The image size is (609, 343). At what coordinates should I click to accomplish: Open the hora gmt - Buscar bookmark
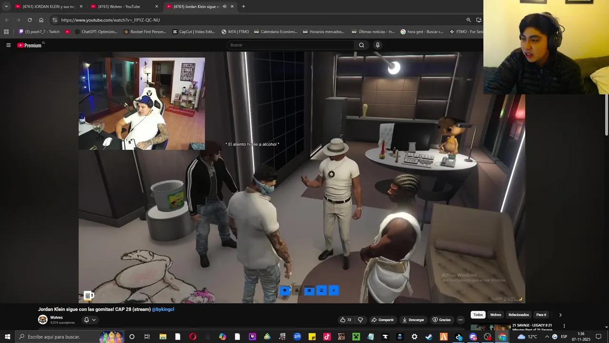[422, 32]
